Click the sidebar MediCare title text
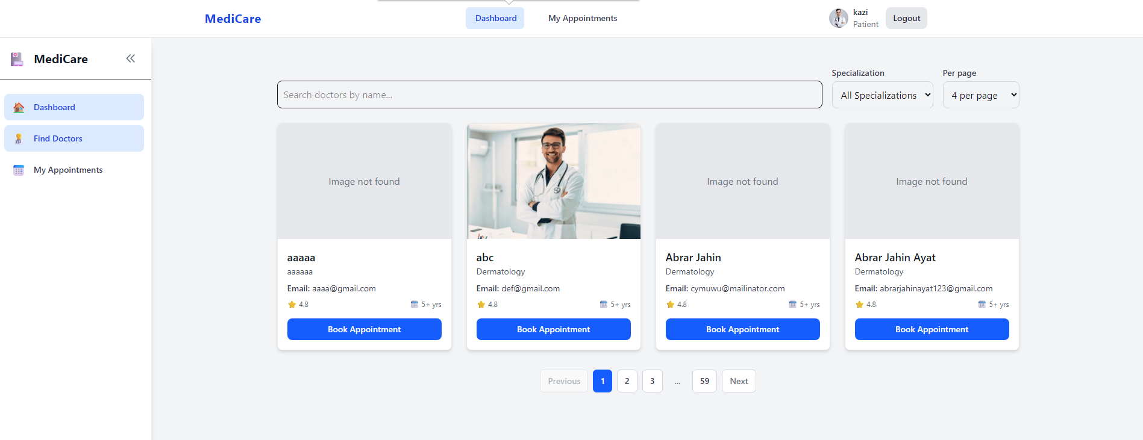 [61, 59]
